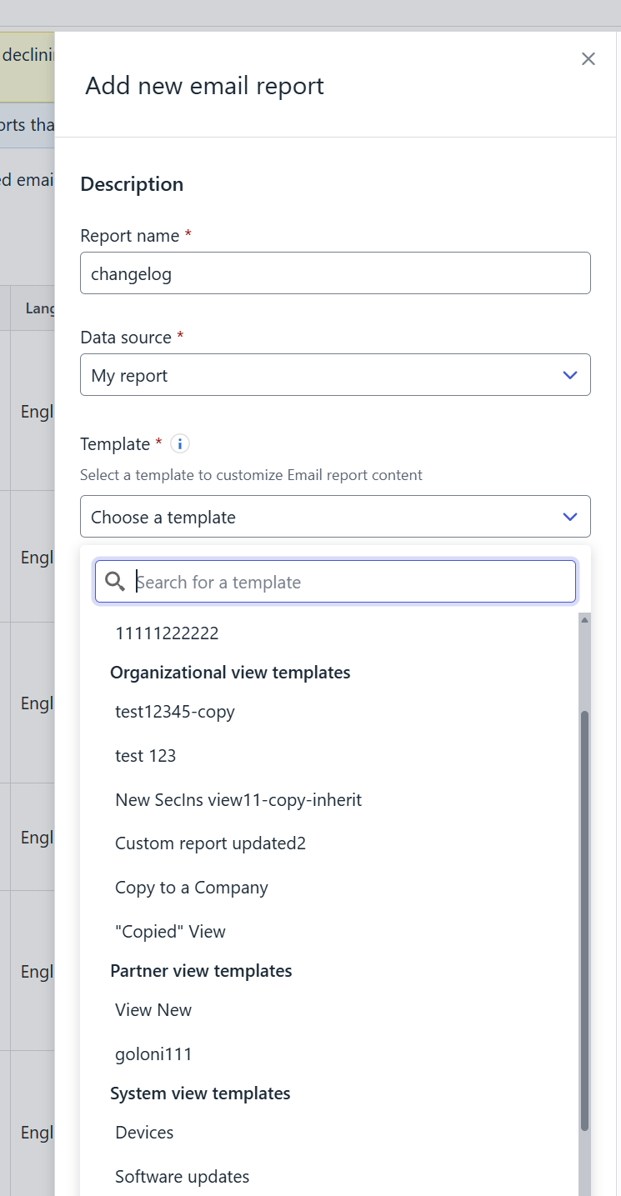Click the Template info icon
The height and width of the screenshot is (1196, 621).
[x=180, y=443]
